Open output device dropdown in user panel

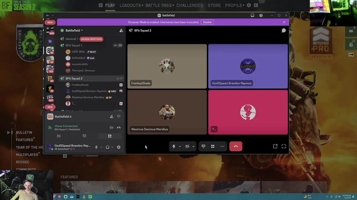(112, 147)
